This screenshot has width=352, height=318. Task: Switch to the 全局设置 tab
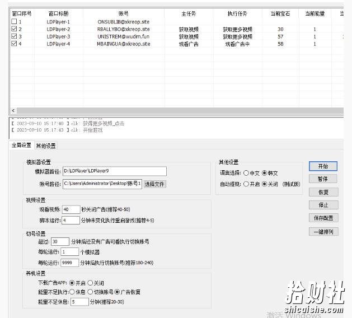(21, 146)
